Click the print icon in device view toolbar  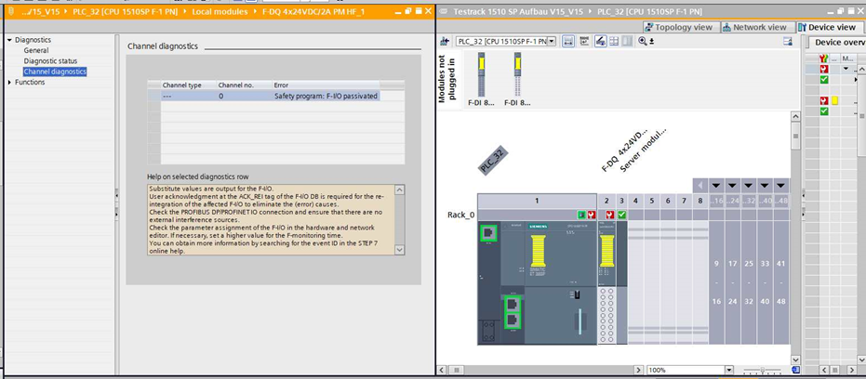(601, 42)
